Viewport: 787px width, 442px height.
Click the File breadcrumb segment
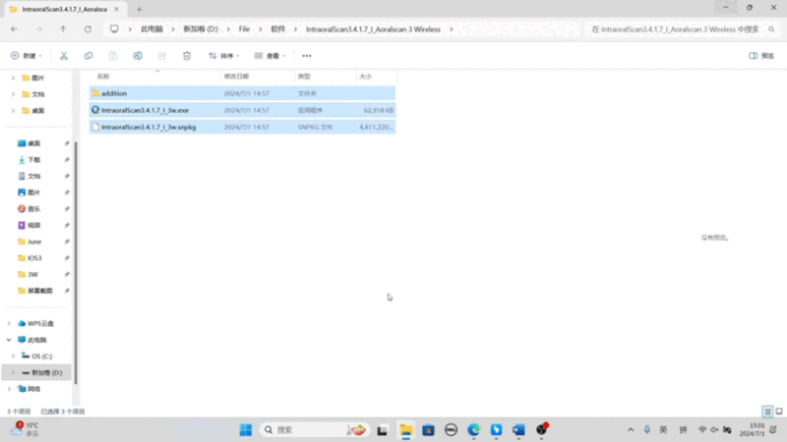[244, 29]
